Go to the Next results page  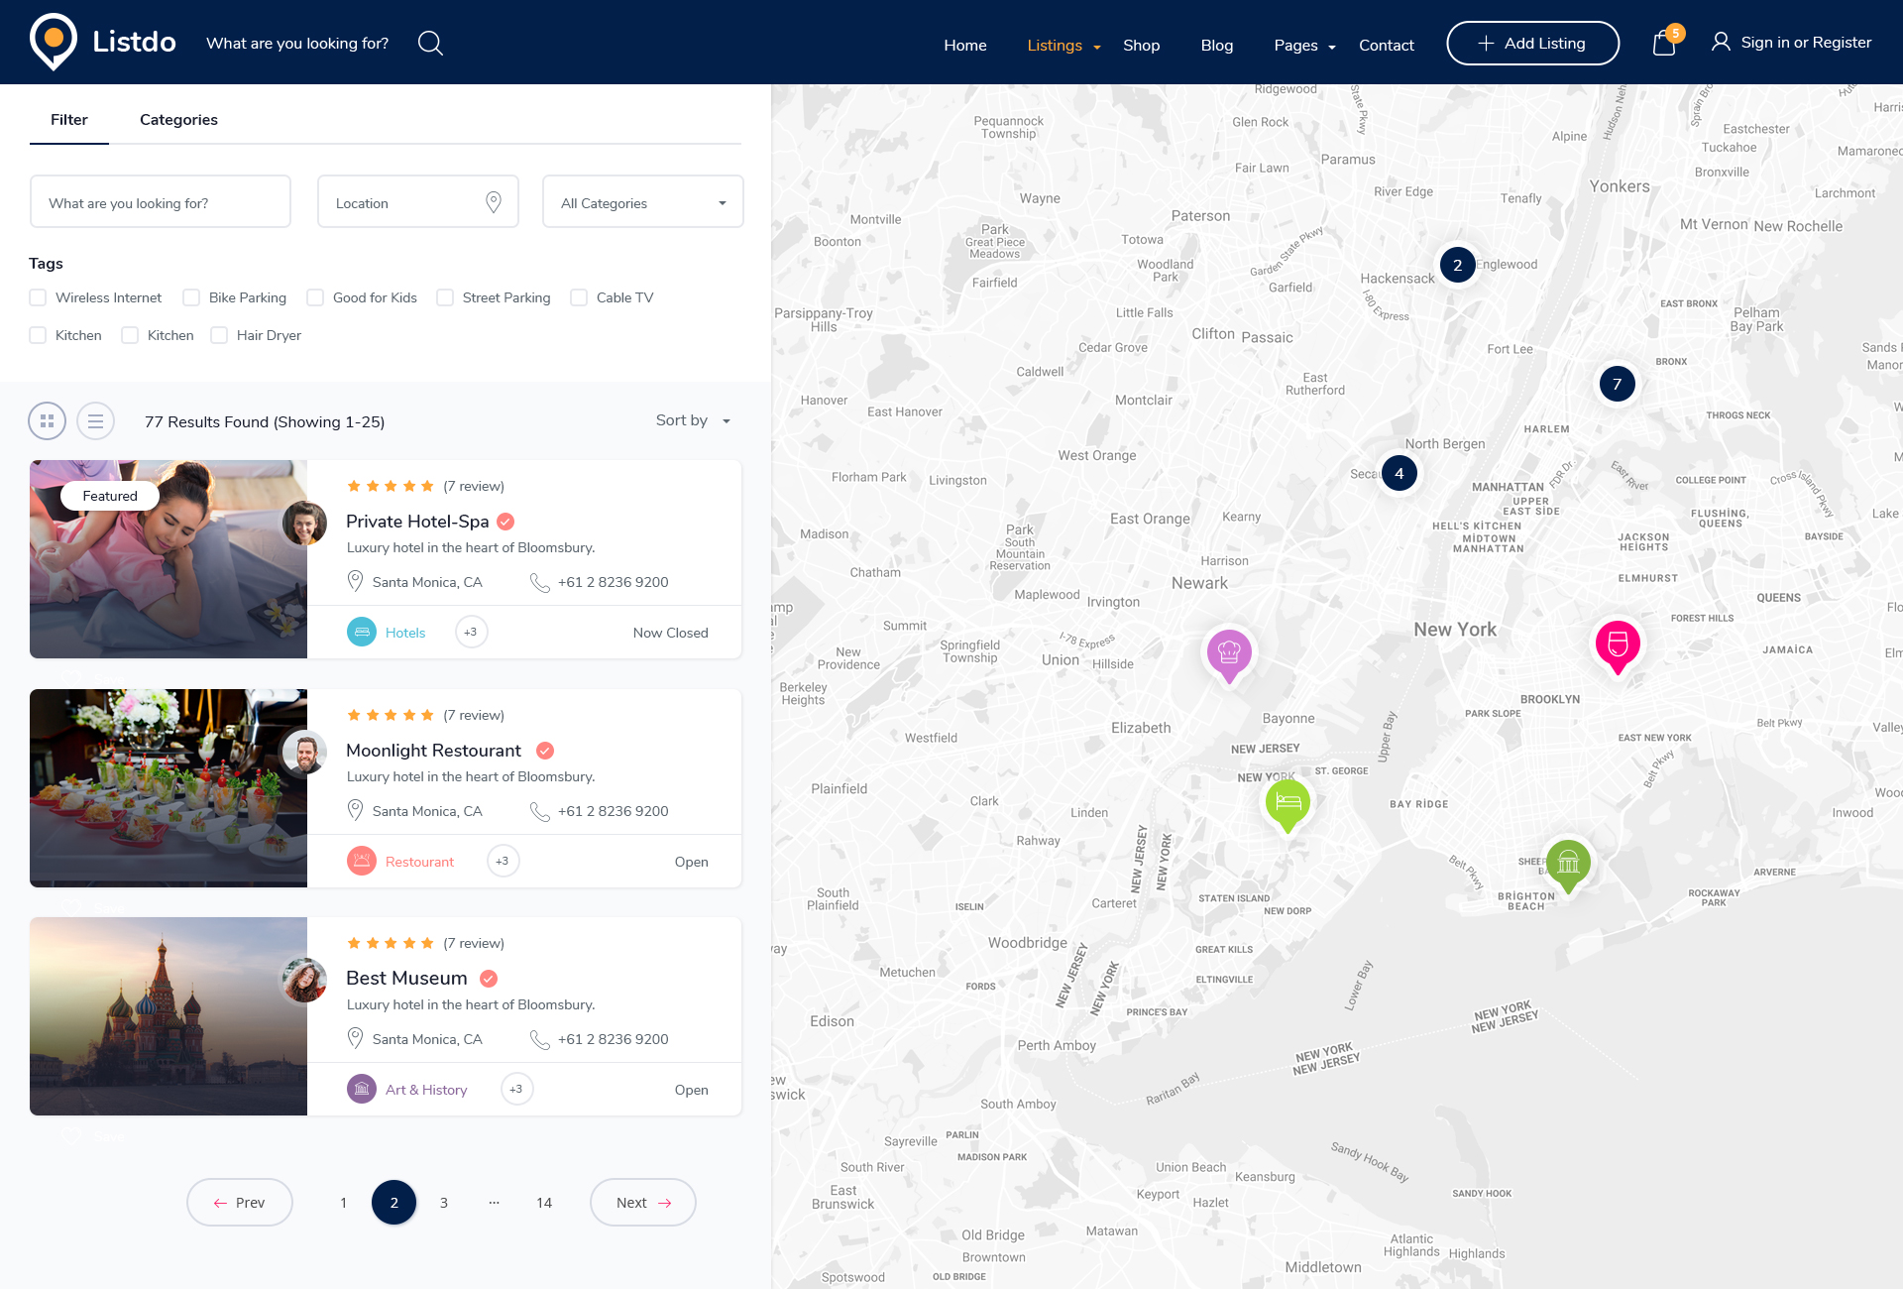[642, 1202]
